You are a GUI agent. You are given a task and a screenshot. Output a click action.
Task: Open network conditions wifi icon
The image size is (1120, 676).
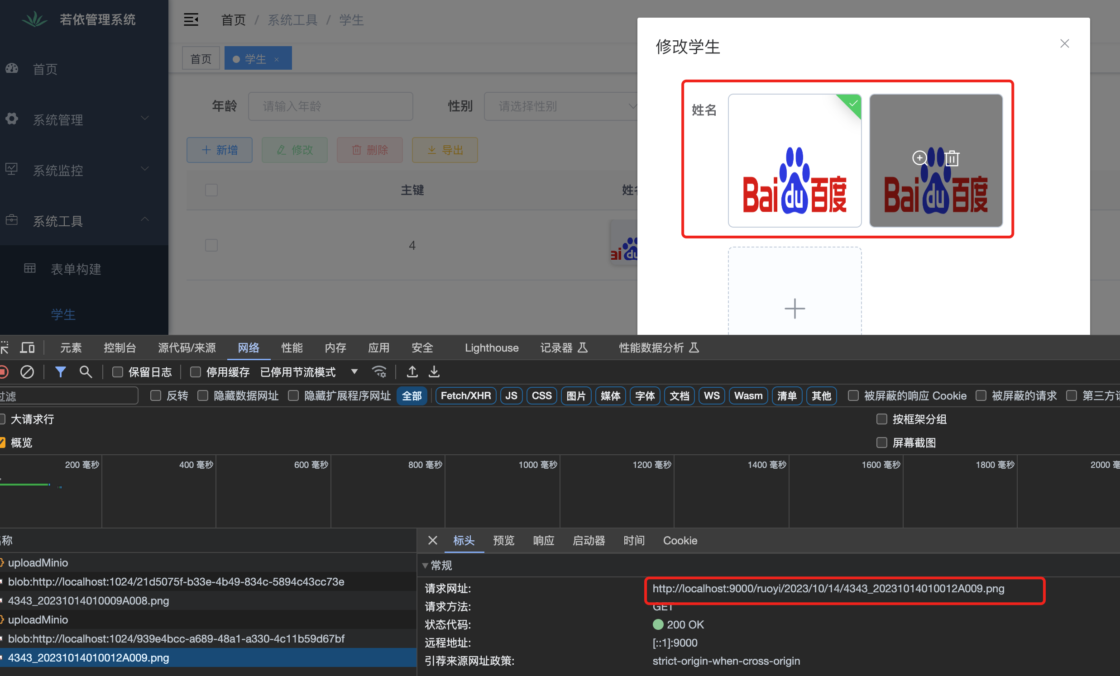(379, 372)
